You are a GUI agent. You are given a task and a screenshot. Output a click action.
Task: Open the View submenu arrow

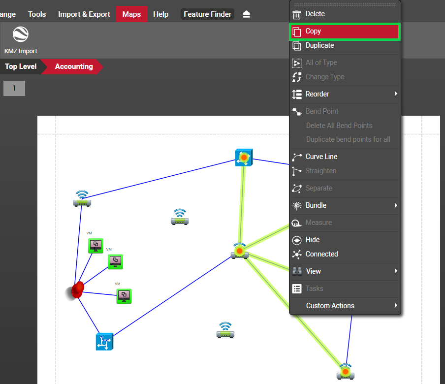[x=395, y=271]
